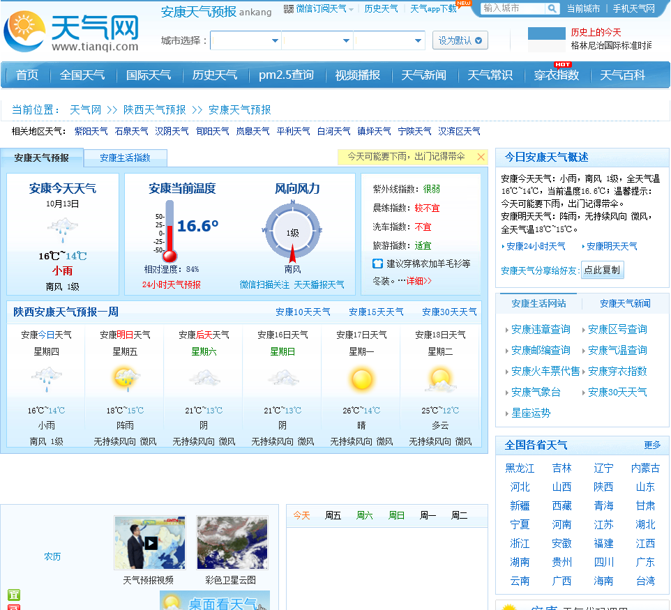The image size is (671, 610).
Task: Switch to 安康天气预报 tab
Action: coord(42,158)
